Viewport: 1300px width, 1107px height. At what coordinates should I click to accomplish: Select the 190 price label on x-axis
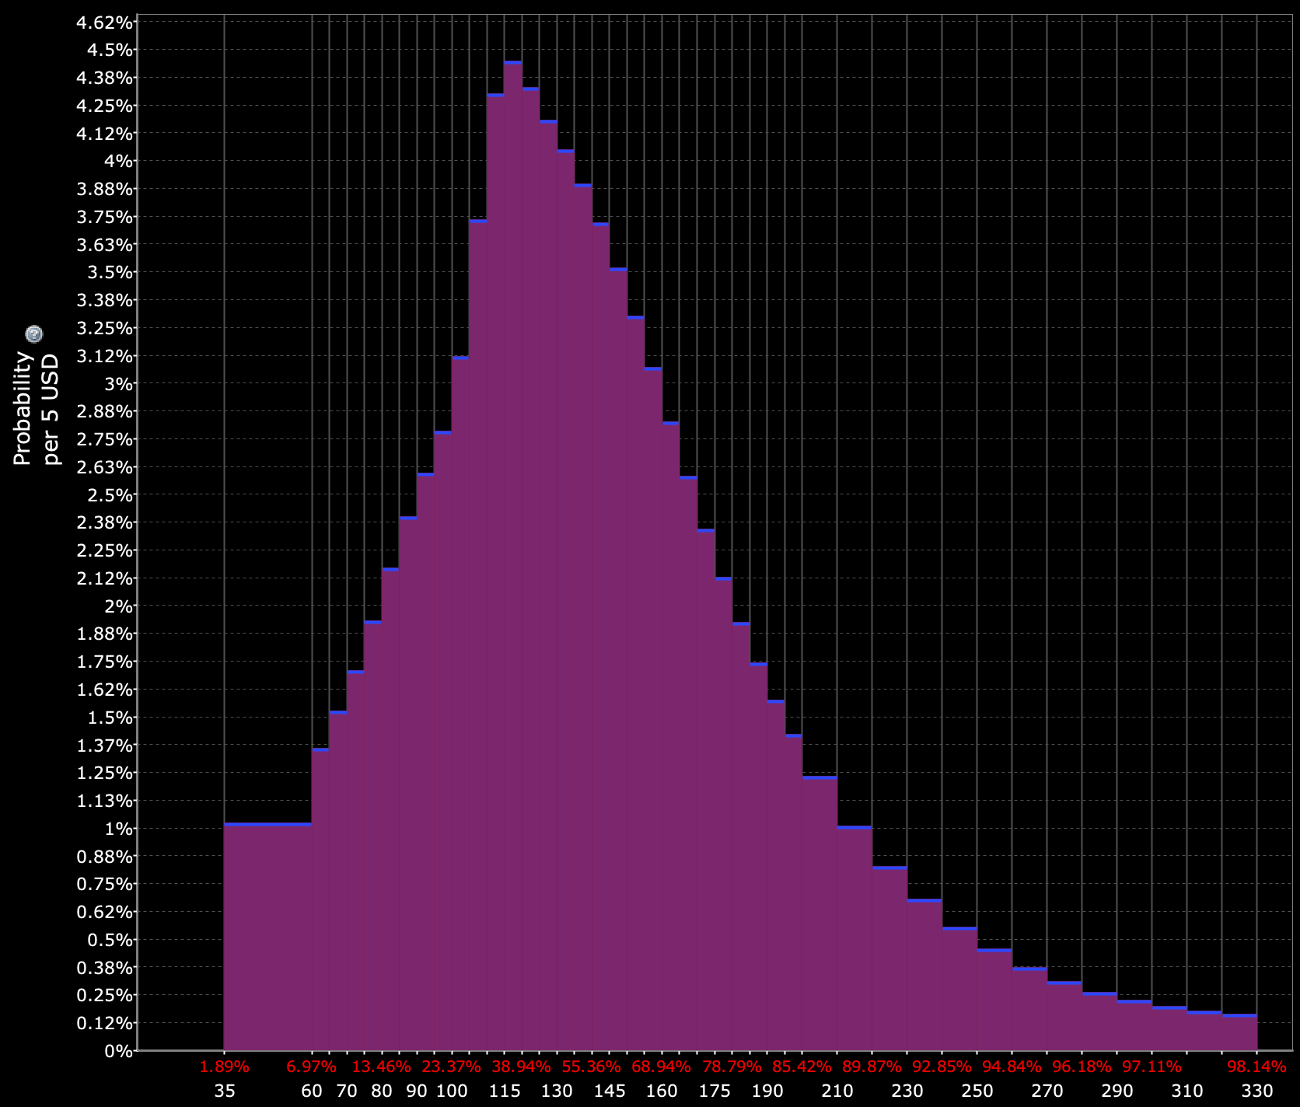pos(767,1091)
